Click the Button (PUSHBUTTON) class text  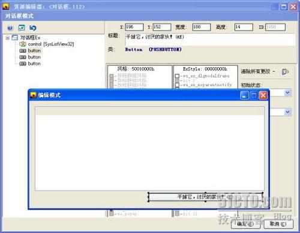pos(153,49)
